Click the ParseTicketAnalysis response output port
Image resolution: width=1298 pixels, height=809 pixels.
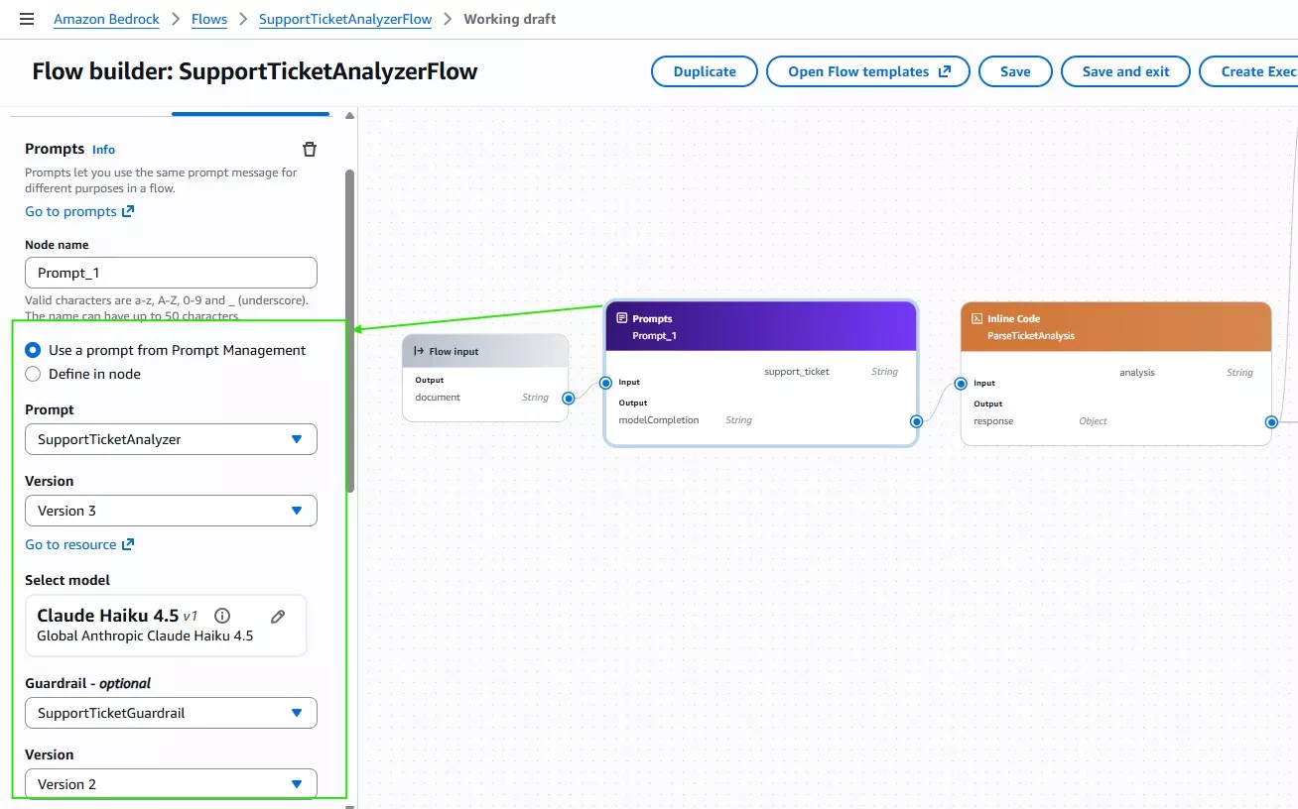[1271, 421]
